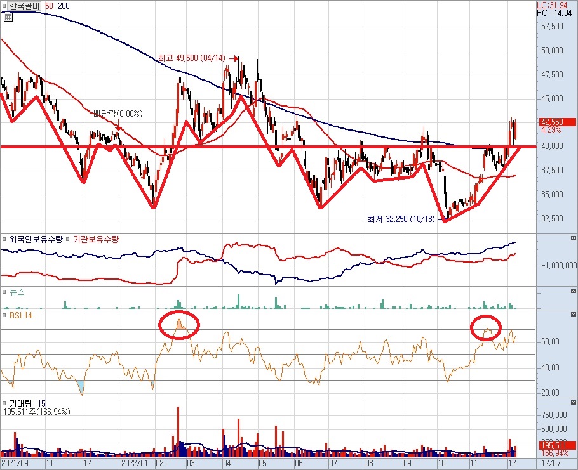Close the 뉴스 panel

point(573,292)
